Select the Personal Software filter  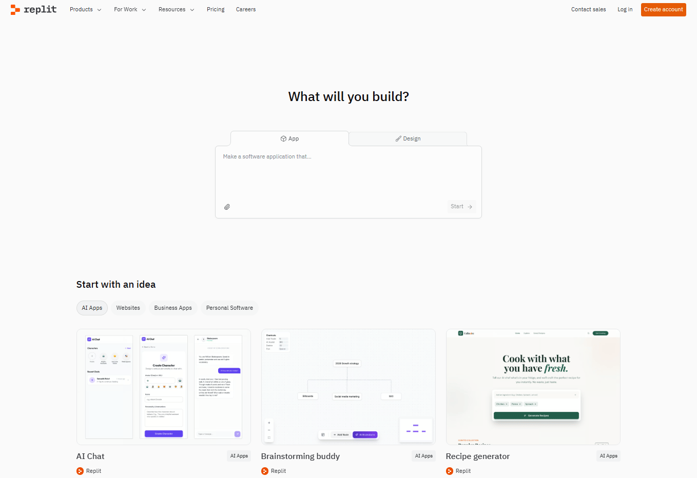pyautogui.click(x=229, y=308)
